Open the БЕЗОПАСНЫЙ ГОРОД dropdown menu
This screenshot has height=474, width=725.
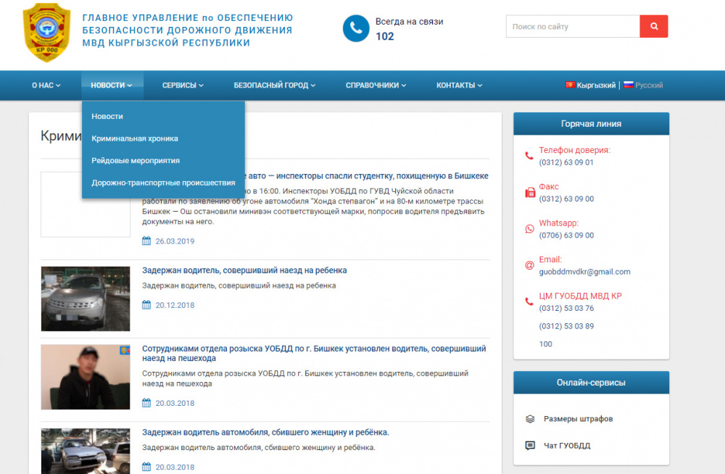(274, 86)
